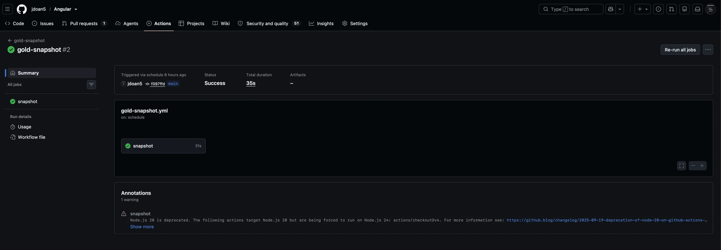The width and height of the screenshot is (721, 250).
Task: Click the 1 warning text
Action: click(130, 199)
